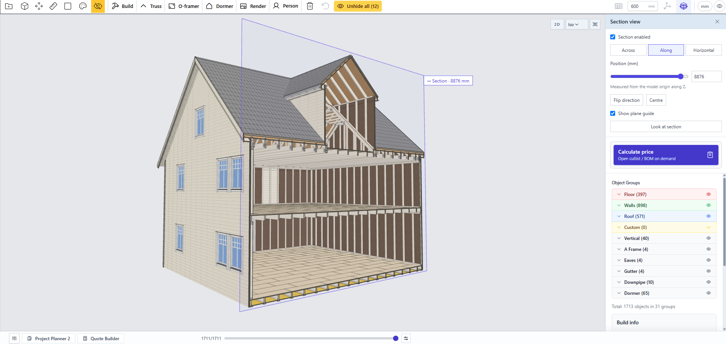Open the Quote Builder tab
This screenshot has height=344, width=726.
pyautogui.click(x=101, y=338)
